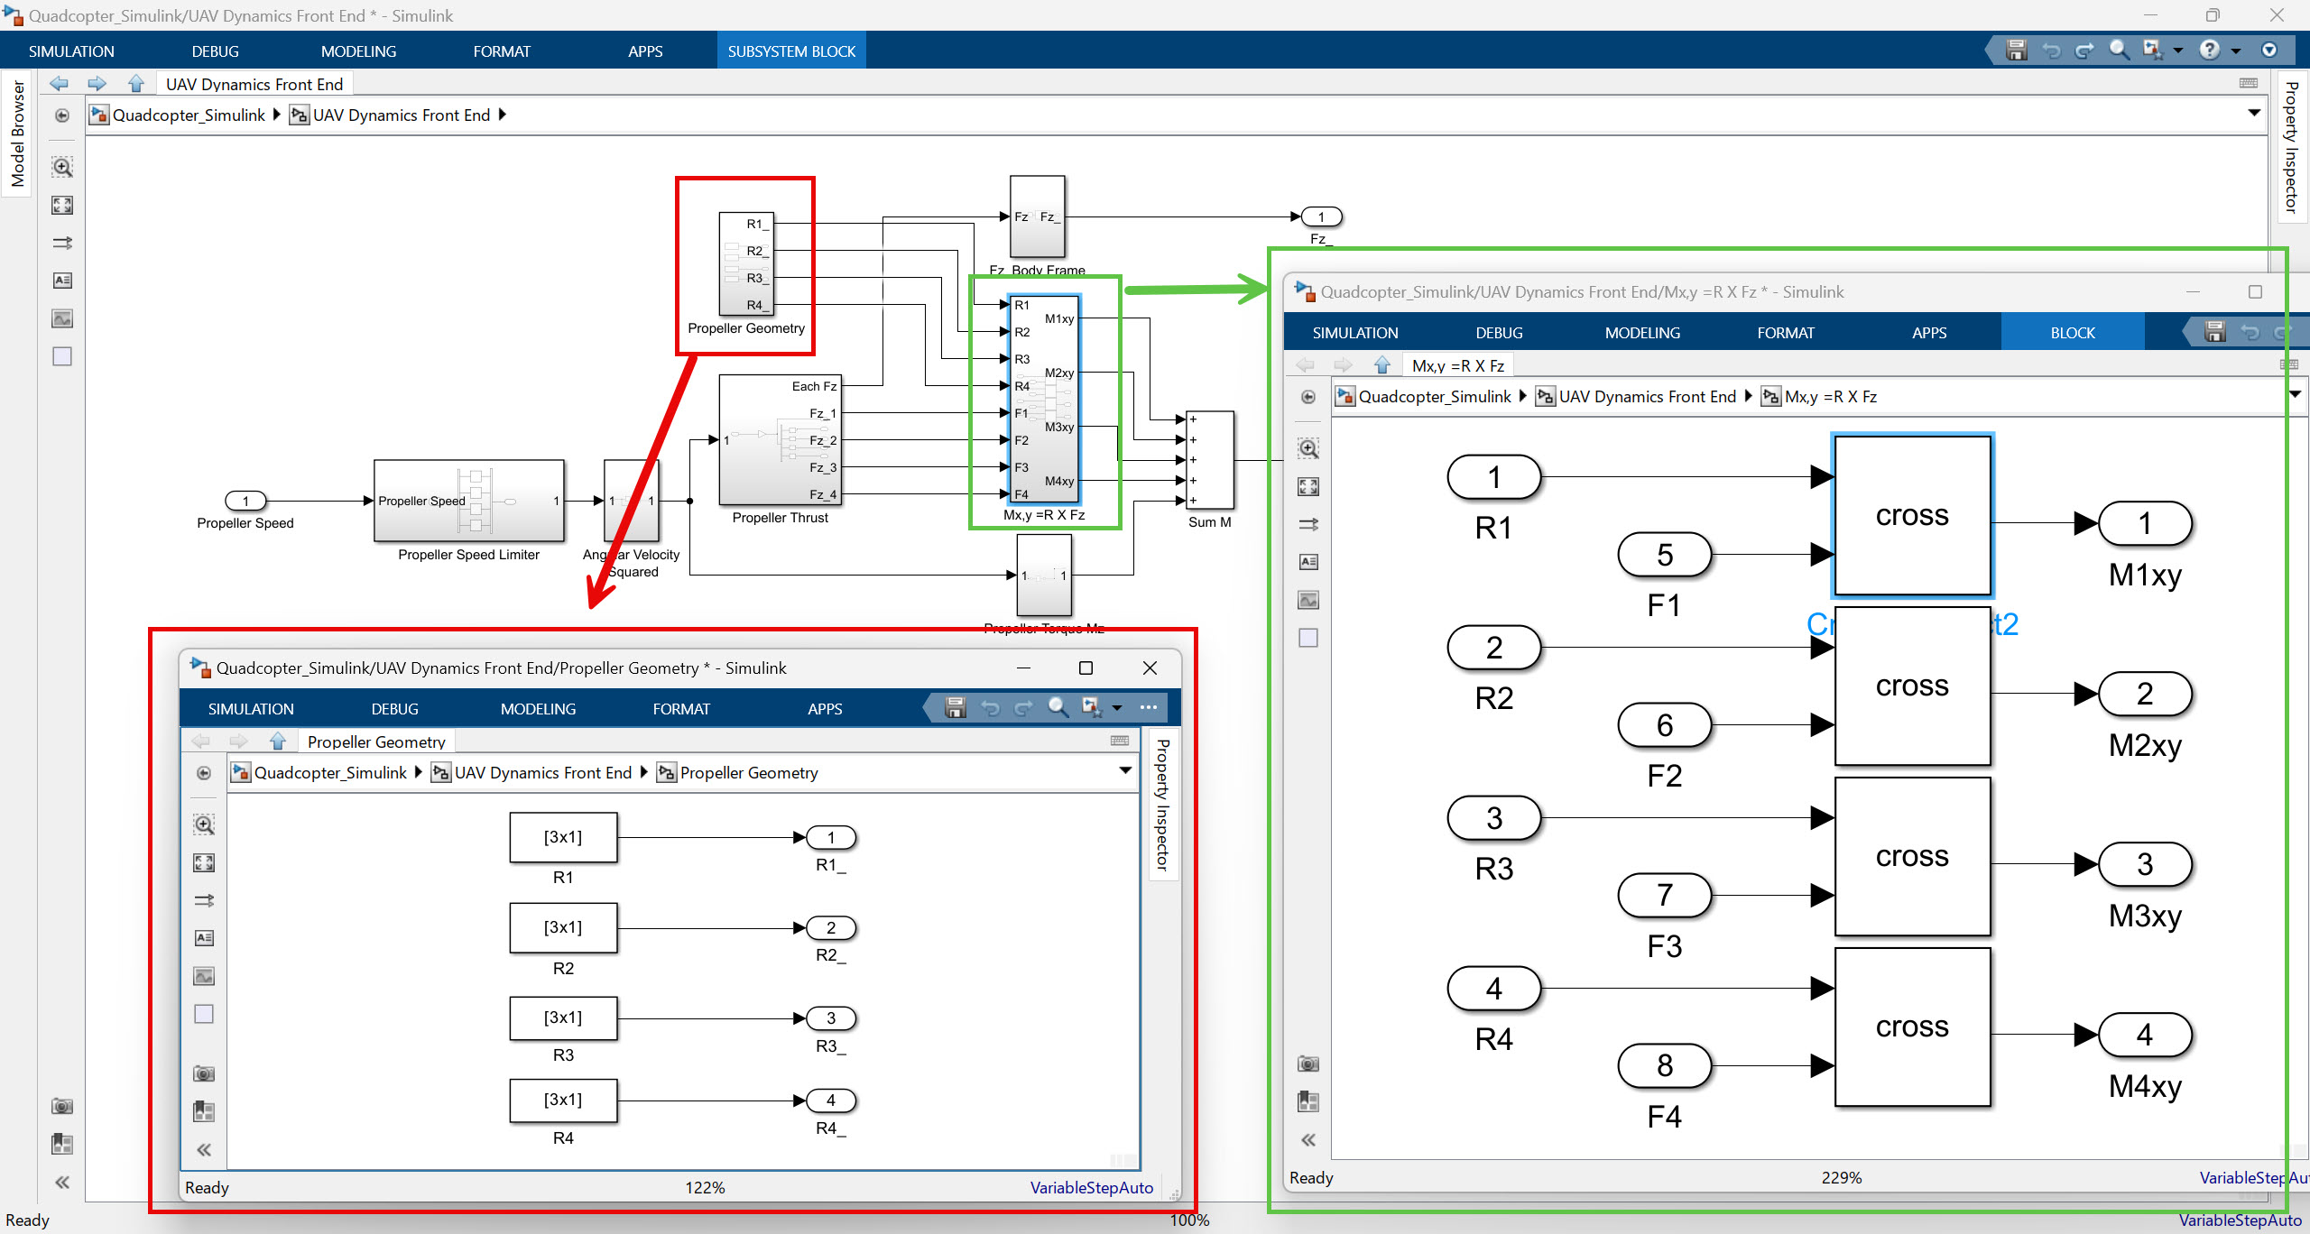Take a screenshot with the main window camera icon
The height and width of the screenshot is (1234, 2310).
[61, 1106]
